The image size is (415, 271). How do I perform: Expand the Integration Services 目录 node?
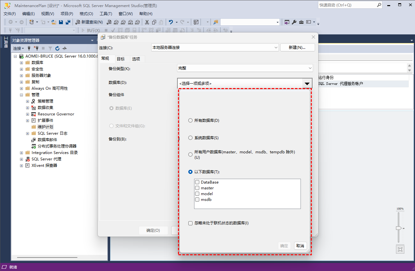click(21, 153)
